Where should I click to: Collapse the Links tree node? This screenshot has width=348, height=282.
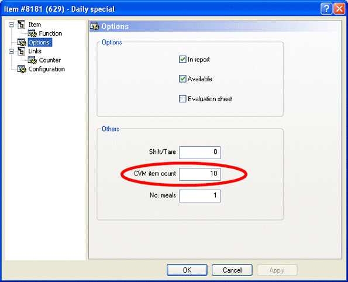pos(11,51)
